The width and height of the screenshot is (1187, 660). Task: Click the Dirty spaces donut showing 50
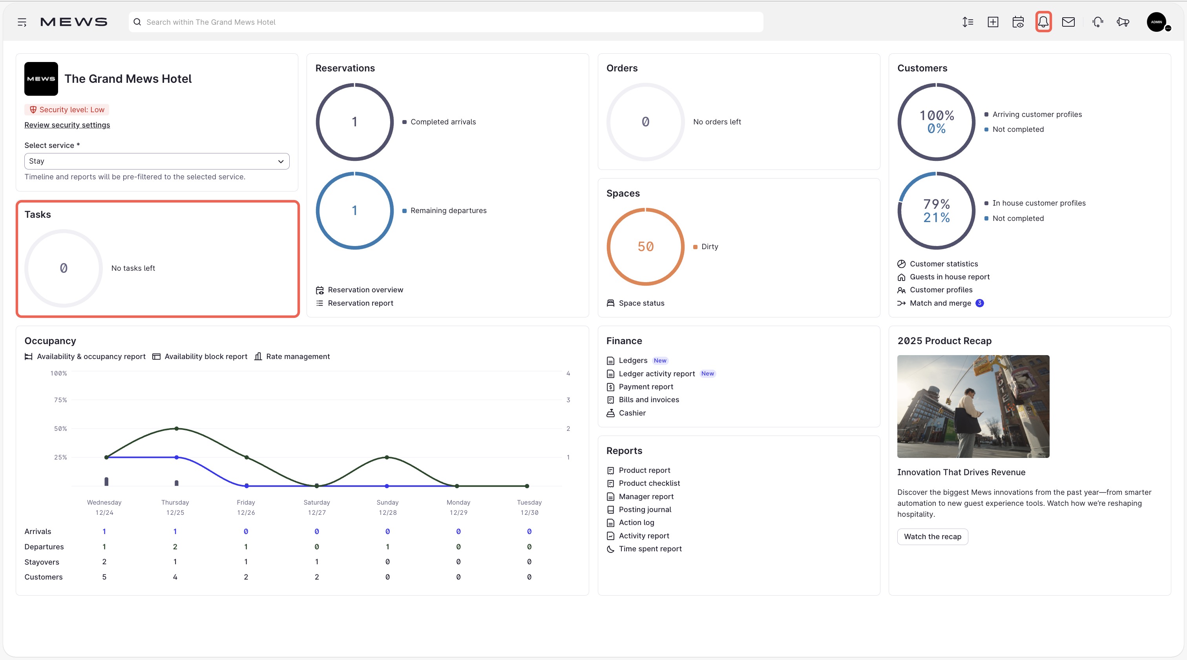(x=646, y=246)
